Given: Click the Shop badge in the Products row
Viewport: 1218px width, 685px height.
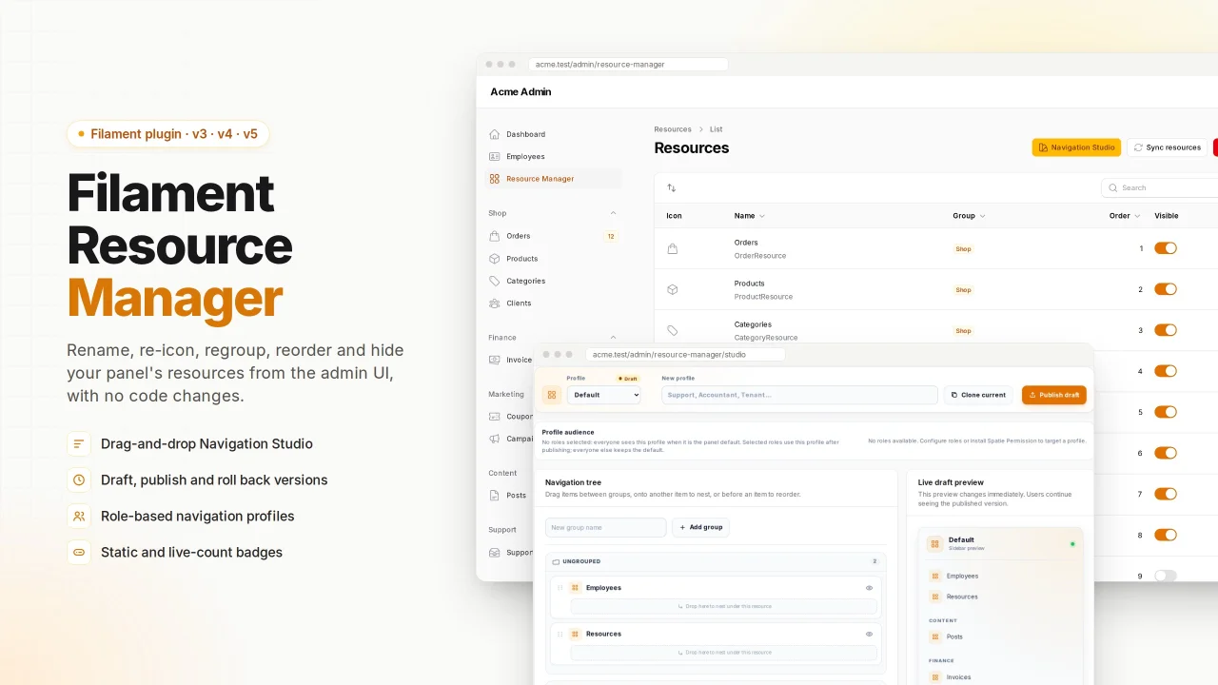Looking at the screenshot, I should [x=963, y=289].
